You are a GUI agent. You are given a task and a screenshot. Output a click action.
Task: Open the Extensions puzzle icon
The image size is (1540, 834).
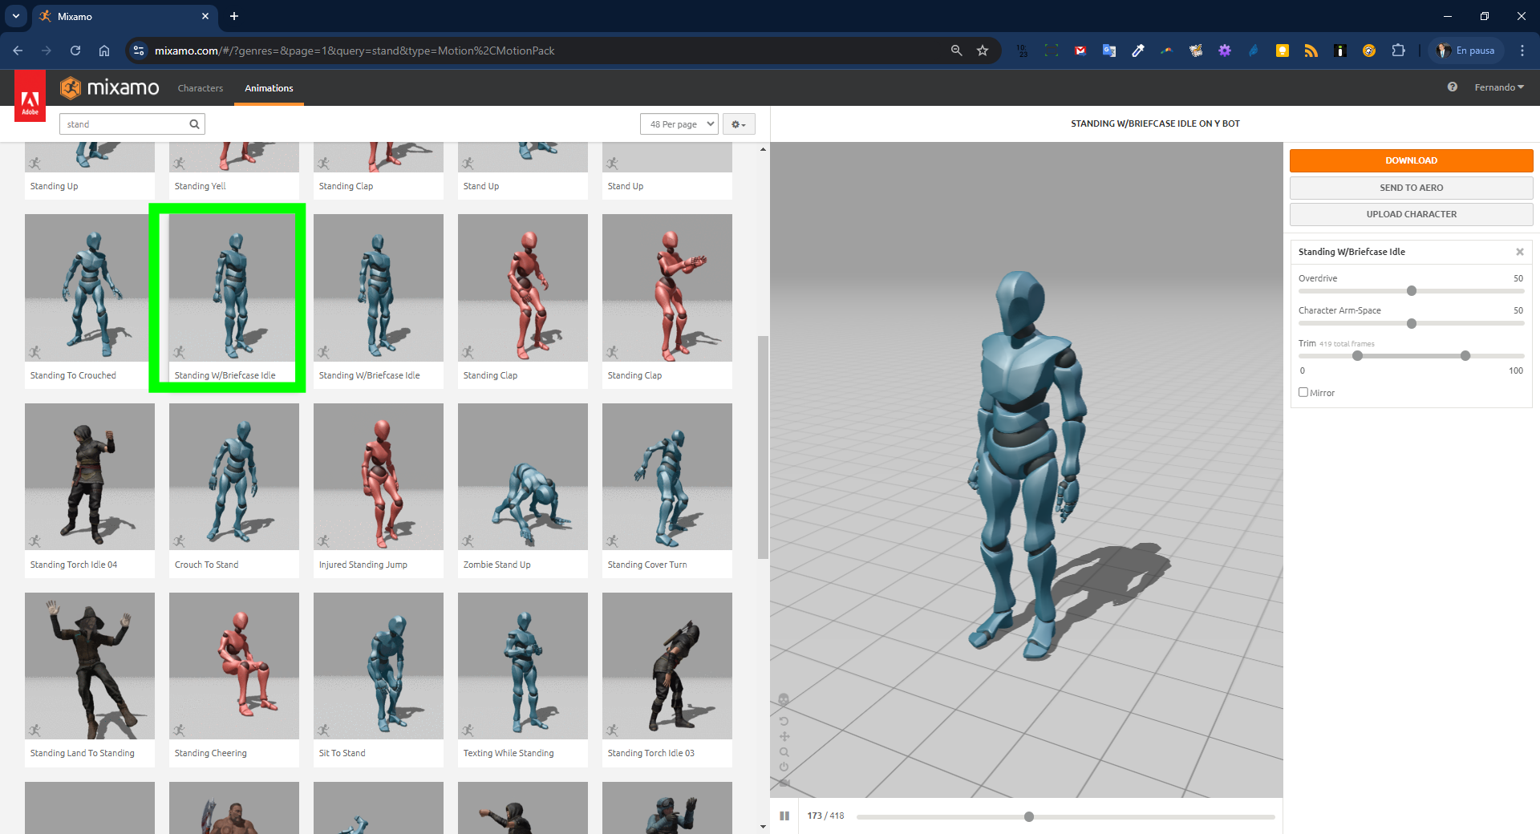(x=1398, y=51)
